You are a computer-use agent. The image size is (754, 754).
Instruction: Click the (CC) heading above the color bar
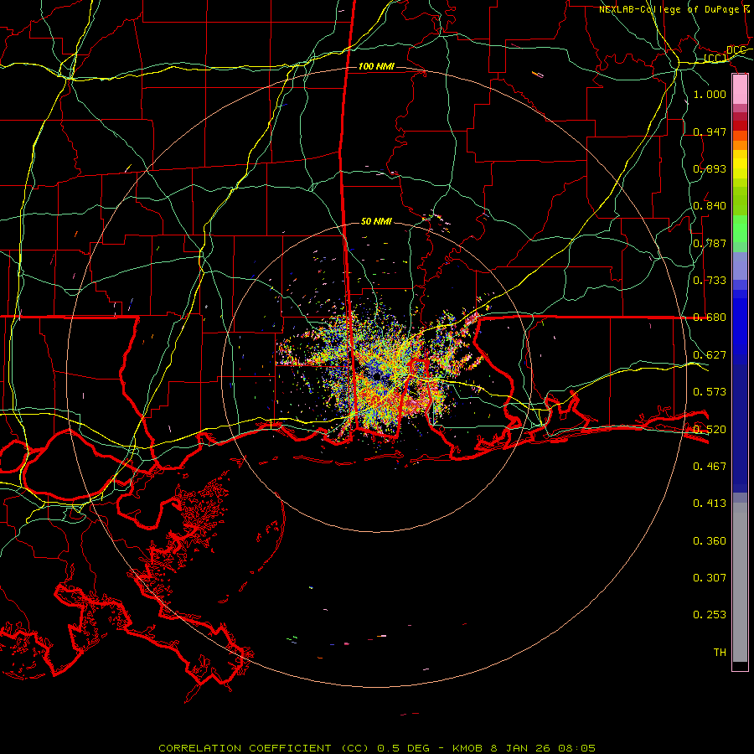coord(715,59)
